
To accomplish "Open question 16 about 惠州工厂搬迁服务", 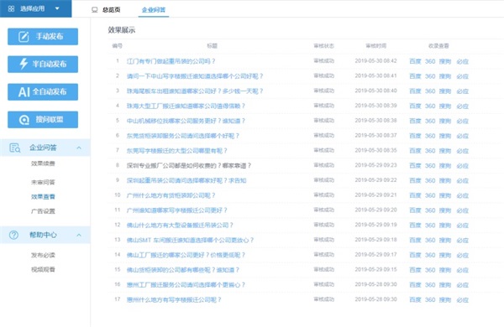I will (186, 285).
